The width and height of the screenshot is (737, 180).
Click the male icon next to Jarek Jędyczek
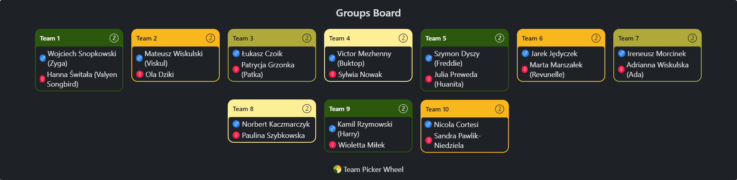pos(525,53)
